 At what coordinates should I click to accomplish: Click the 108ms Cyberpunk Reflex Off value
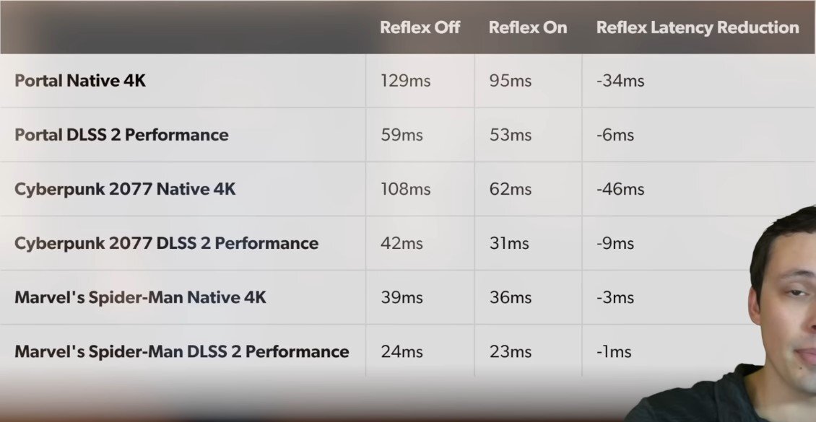pyautogui.click(x=405, y=189)
